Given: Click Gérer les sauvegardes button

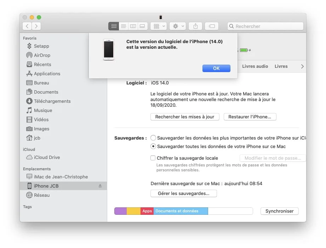Looking at the screenshot, I should pos(184,194).
